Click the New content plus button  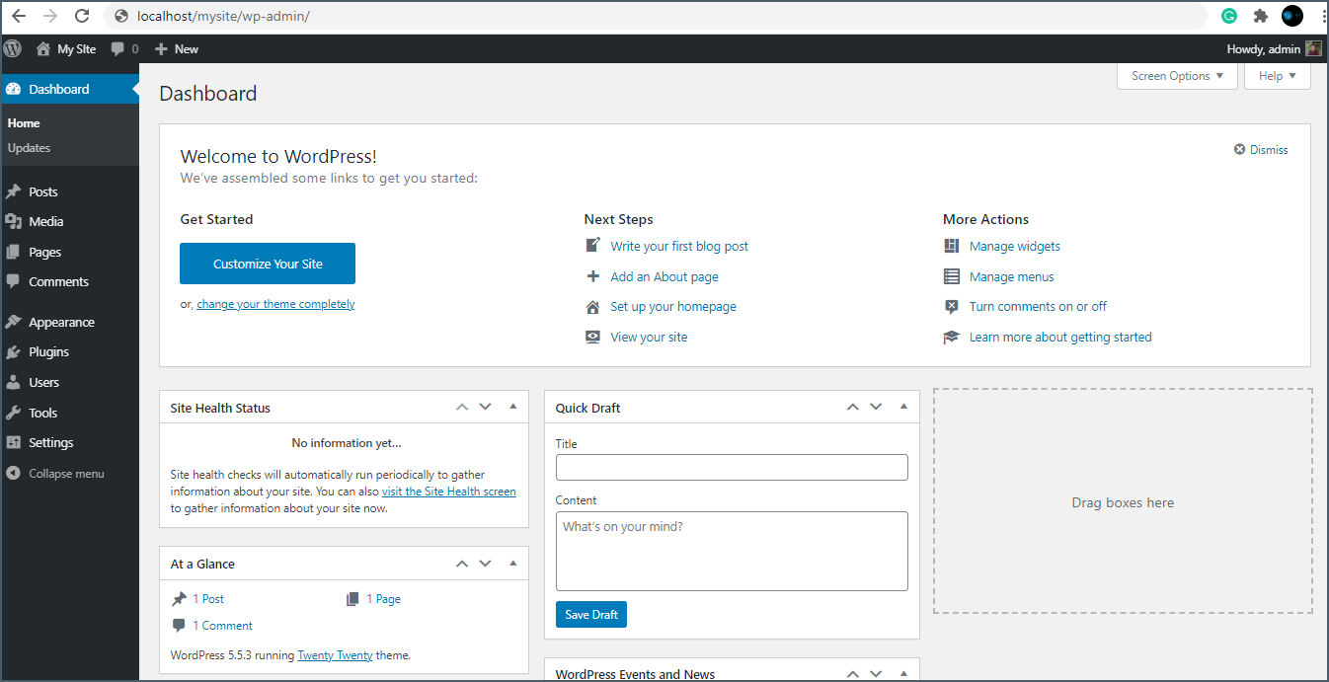point(176,48)
